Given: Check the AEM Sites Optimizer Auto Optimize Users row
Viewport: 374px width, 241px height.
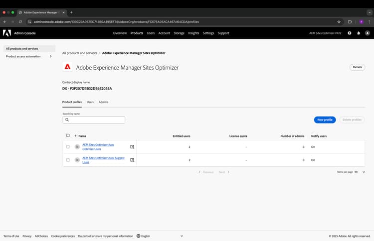Looking at the screenshot, I should tap(68, 147).
